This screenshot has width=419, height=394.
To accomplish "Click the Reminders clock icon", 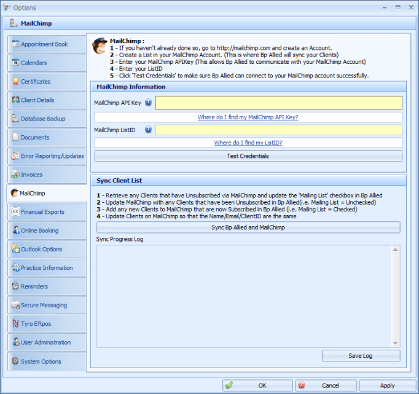I will pos(15,286).
